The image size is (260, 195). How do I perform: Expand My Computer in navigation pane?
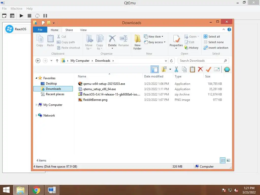(x=36, y=105)
